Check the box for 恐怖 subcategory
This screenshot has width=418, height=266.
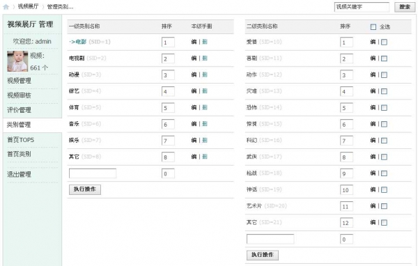pos(384,108)
